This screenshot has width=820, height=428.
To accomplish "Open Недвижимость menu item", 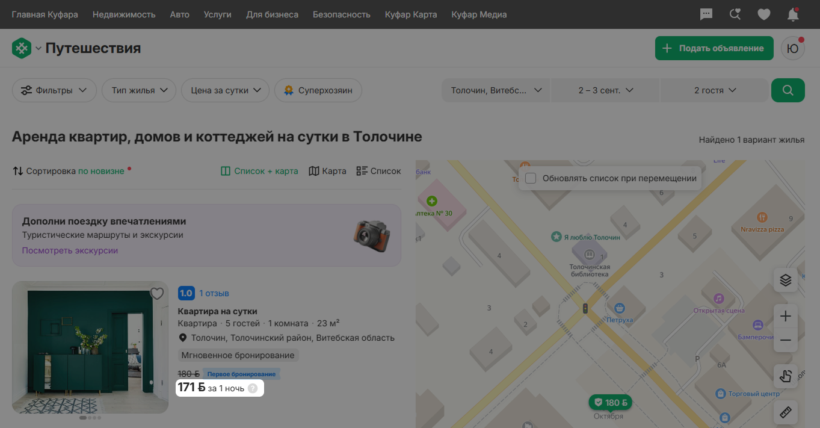I will [124, 14].
